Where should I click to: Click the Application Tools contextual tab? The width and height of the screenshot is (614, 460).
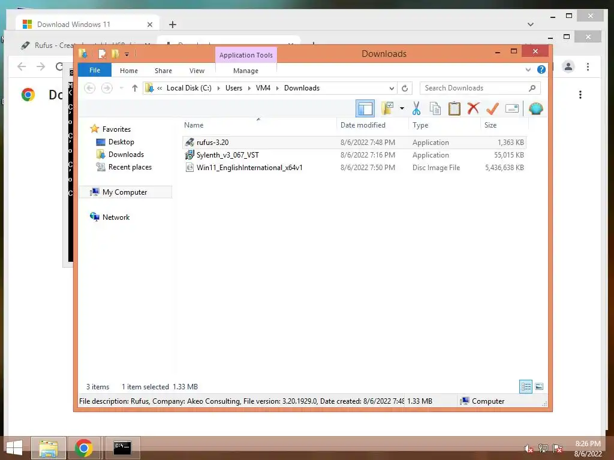[246, 55]
